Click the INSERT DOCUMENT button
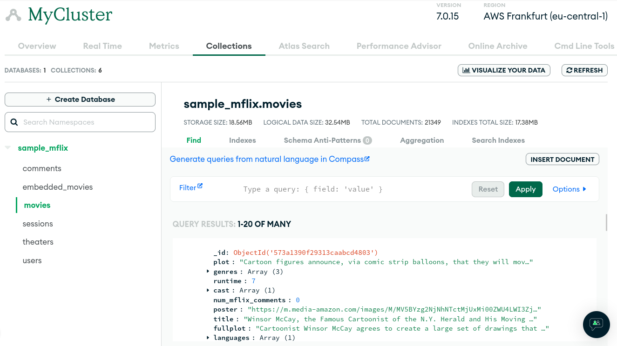 (x=562, y=160)
